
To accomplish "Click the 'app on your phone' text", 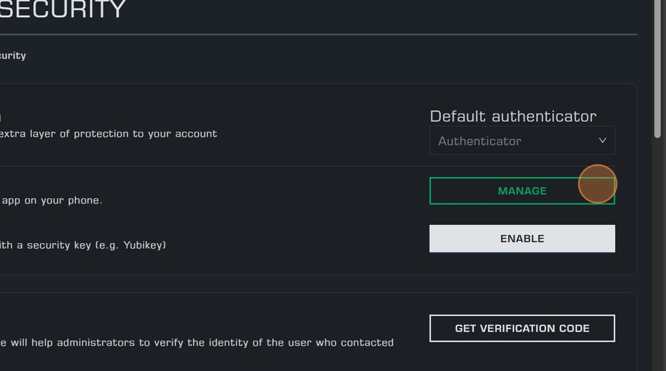I will tap(52, 200).
